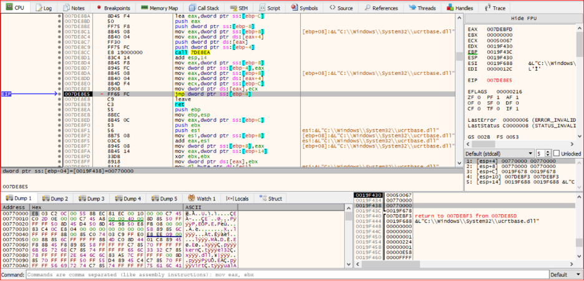Viewport: 584px width, 281px height.
Task: Select dump row address 00770010
Action: [x=14, y=219]
